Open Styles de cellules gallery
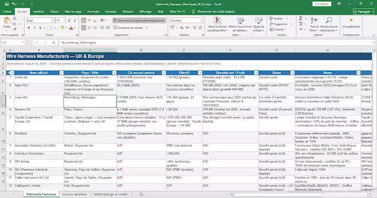 259,25
